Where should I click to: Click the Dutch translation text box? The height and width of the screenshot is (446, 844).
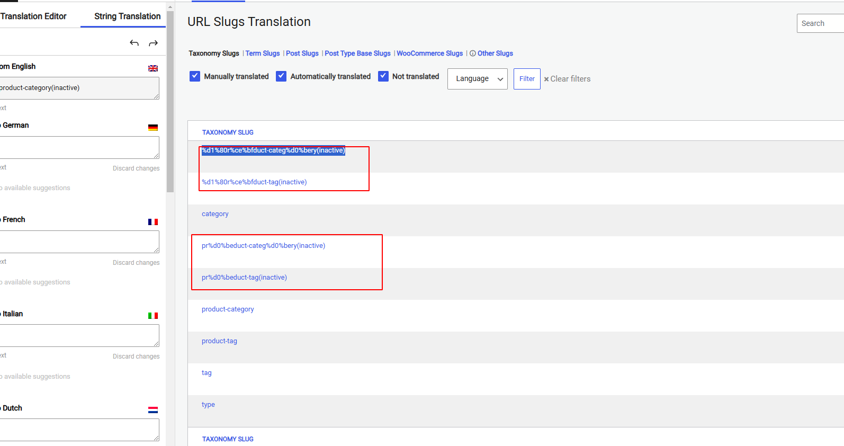79,430
